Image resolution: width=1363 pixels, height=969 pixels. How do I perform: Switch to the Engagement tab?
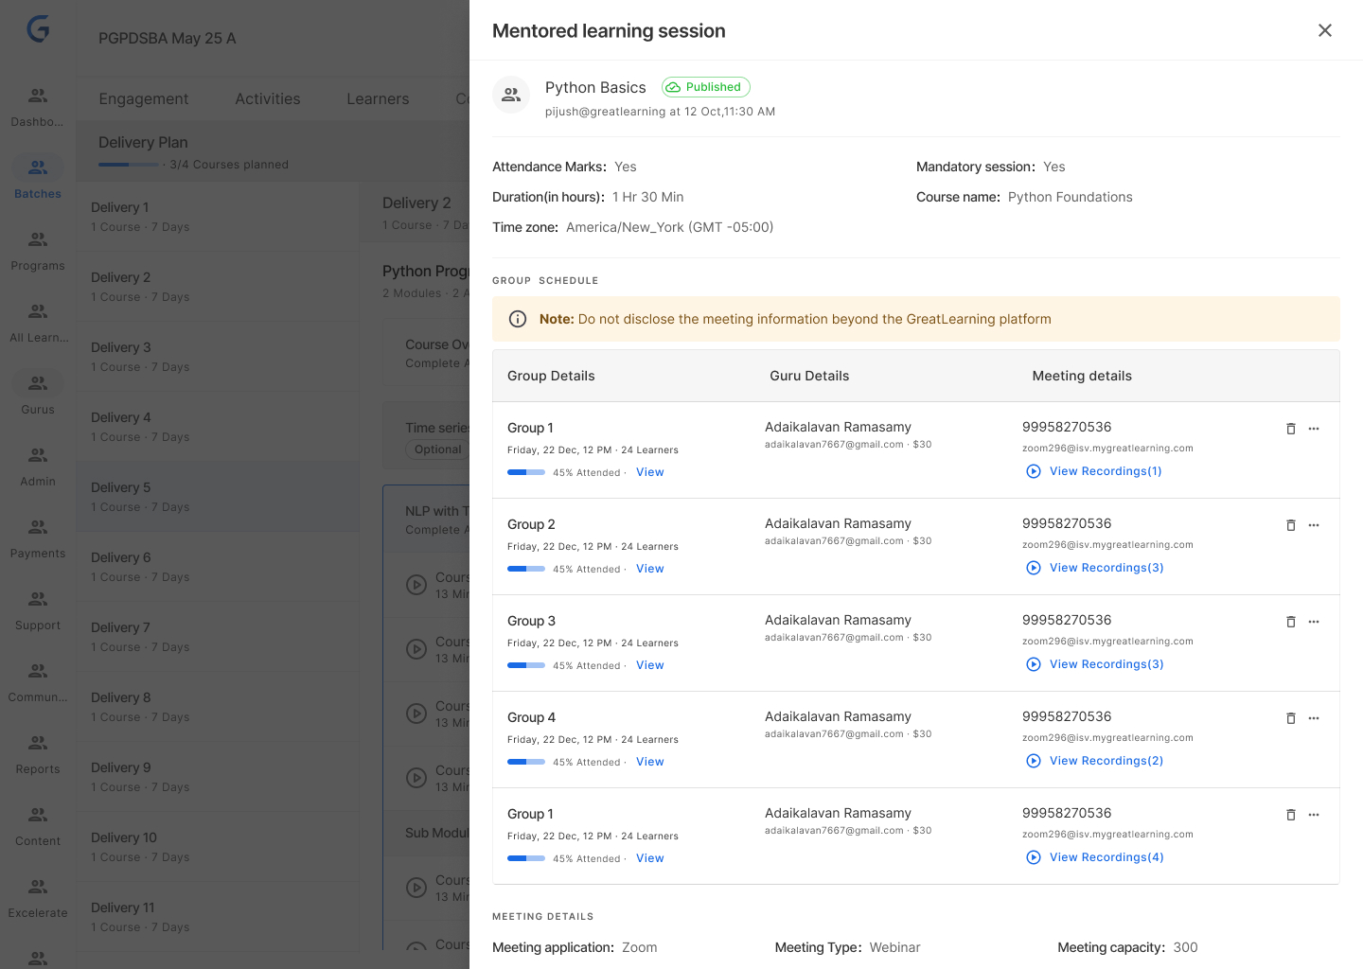144,98
